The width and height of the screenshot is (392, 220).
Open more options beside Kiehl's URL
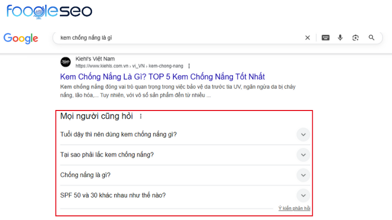point(189,66)
